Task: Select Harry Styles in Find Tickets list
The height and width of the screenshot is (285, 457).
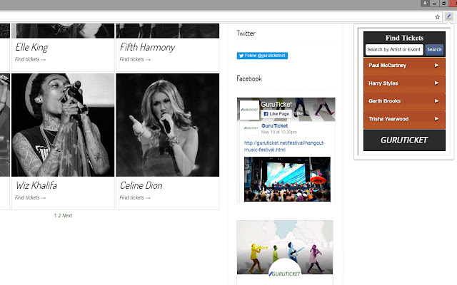Action: coord(404,84)
